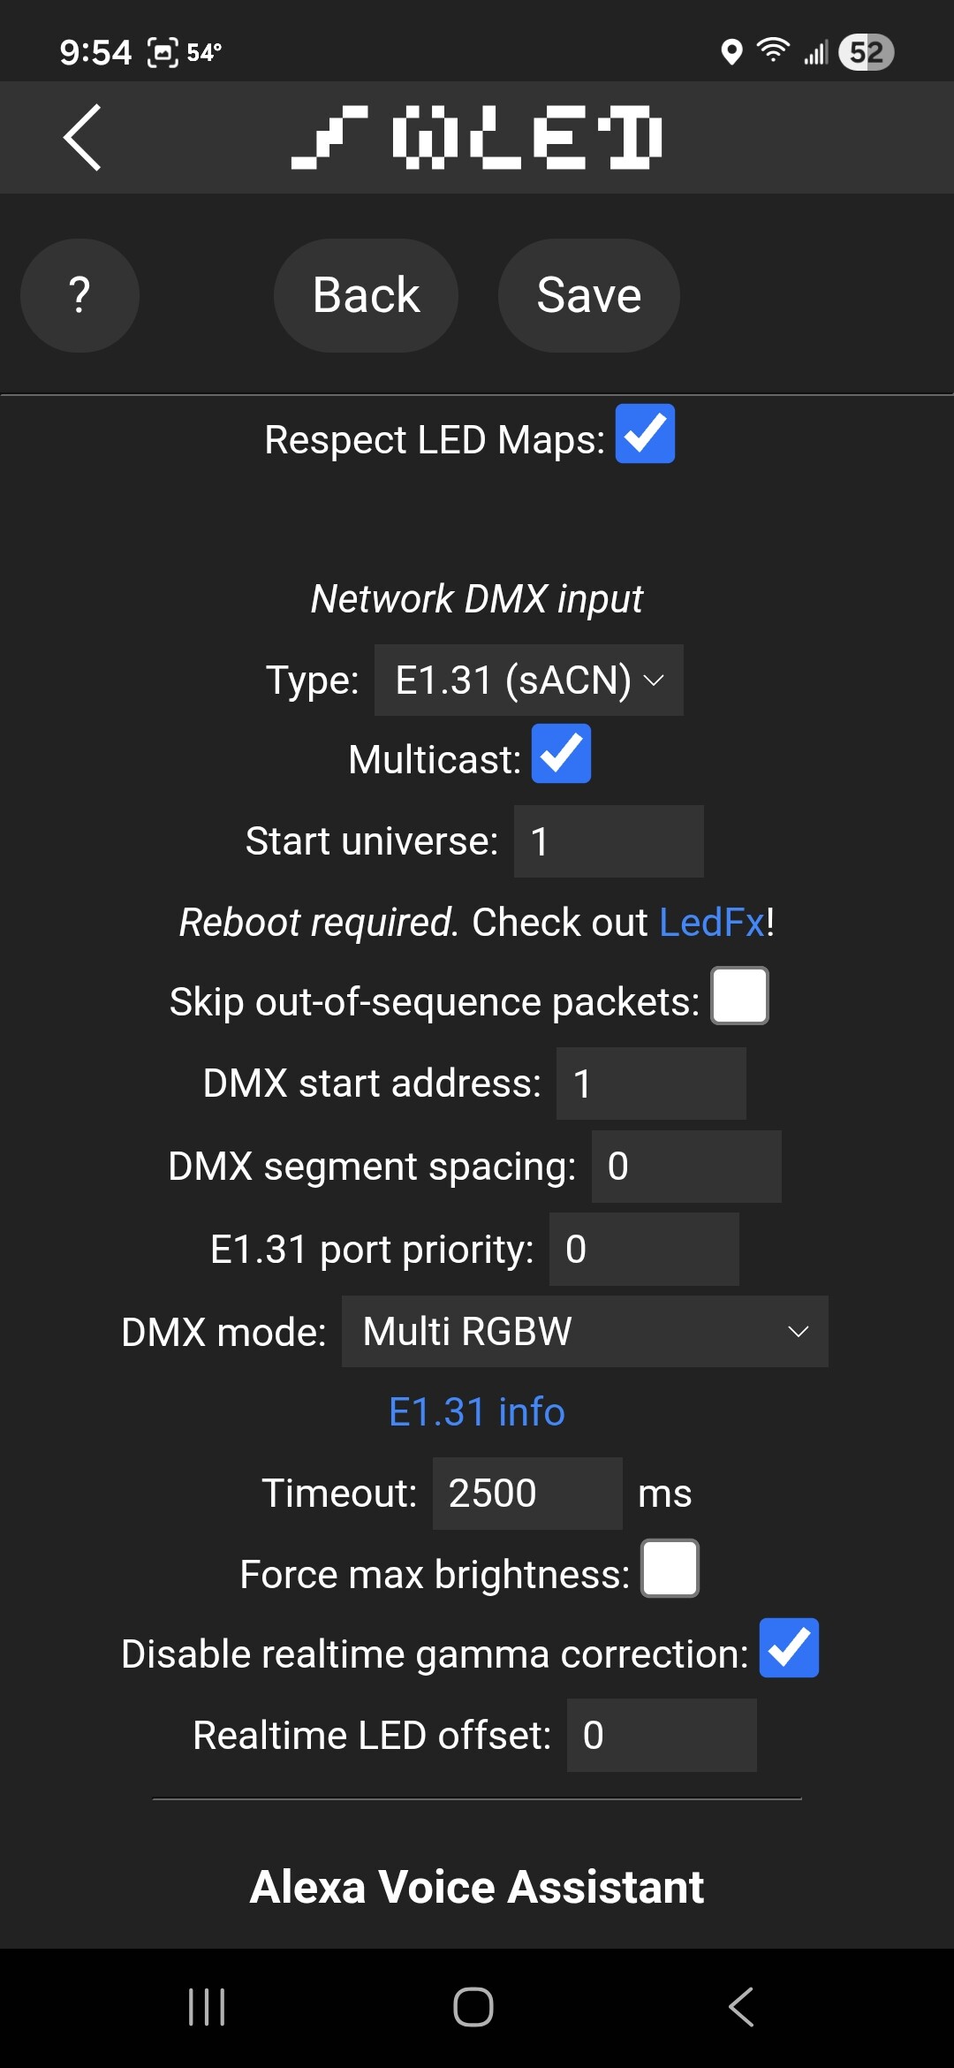Click the Back button
Image resolution: width=954 pixels, height=2068 pixels.
point(366,295)
